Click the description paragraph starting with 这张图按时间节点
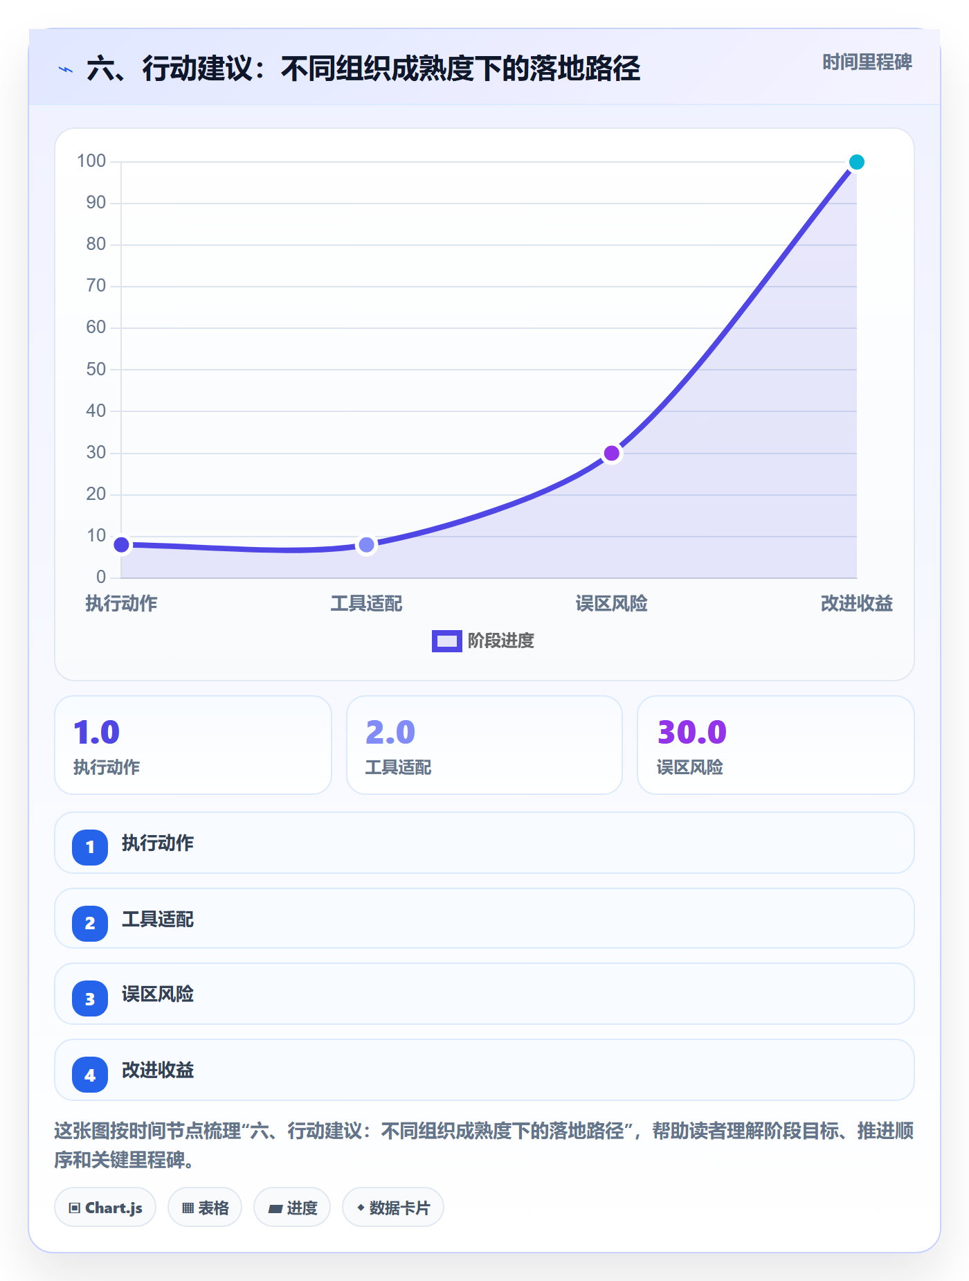This screenshot has height=1281, width=969. click(x=484, y=1145)
